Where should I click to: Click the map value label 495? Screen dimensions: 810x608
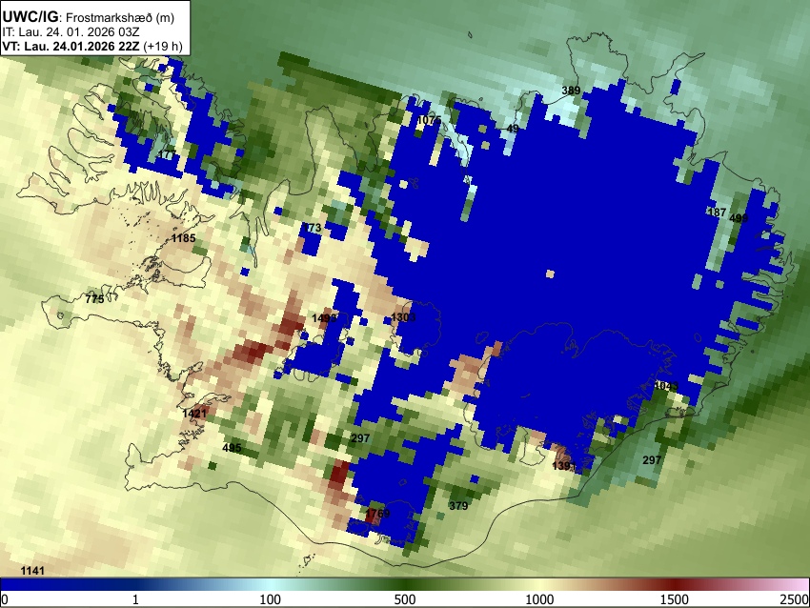tap(232, 448)
